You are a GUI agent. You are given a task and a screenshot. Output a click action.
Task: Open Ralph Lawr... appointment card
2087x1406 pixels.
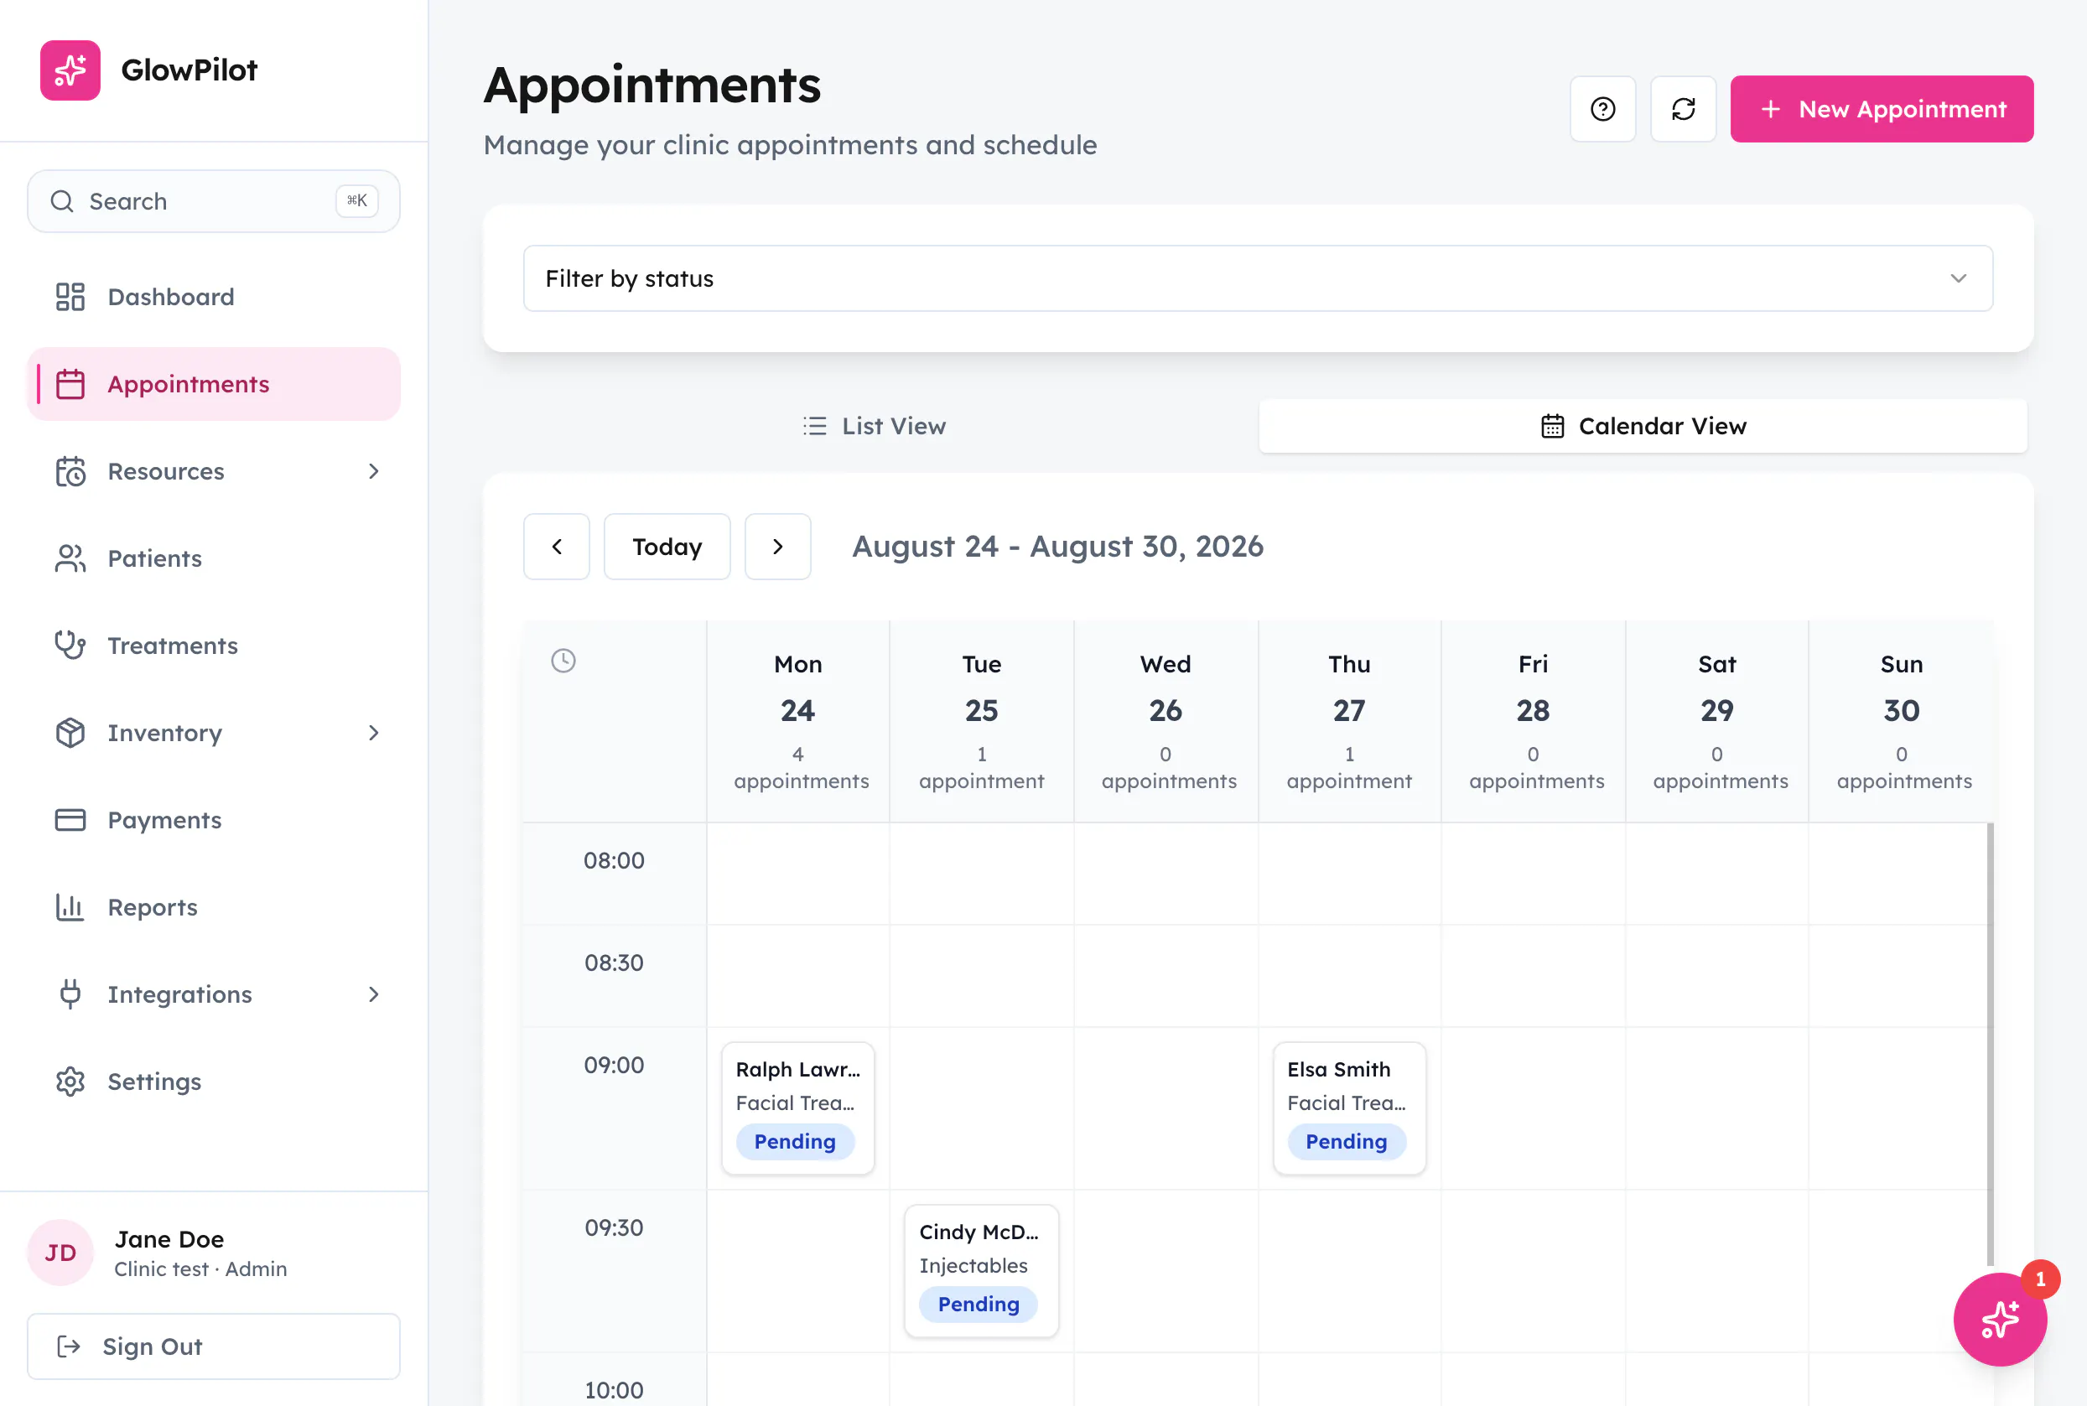pyautogui.click(x=797, y=1108)
